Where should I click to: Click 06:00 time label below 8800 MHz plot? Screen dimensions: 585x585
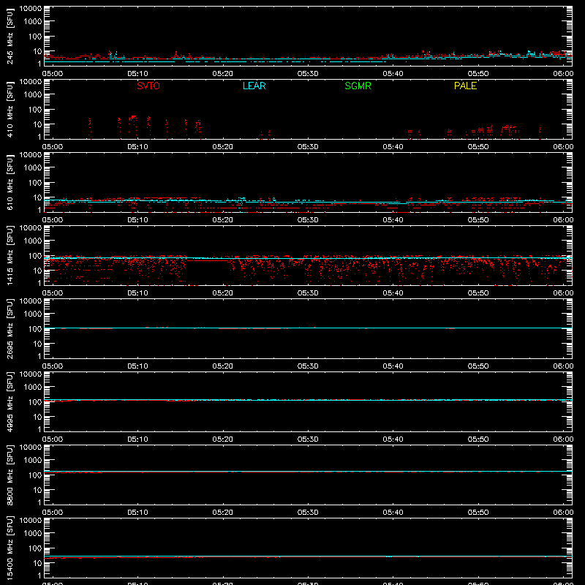563,513
